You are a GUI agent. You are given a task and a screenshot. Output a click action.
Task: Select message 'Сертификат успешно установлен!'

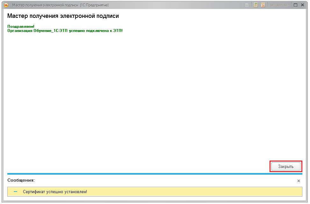pyautogui.click(x=155, y=192)
